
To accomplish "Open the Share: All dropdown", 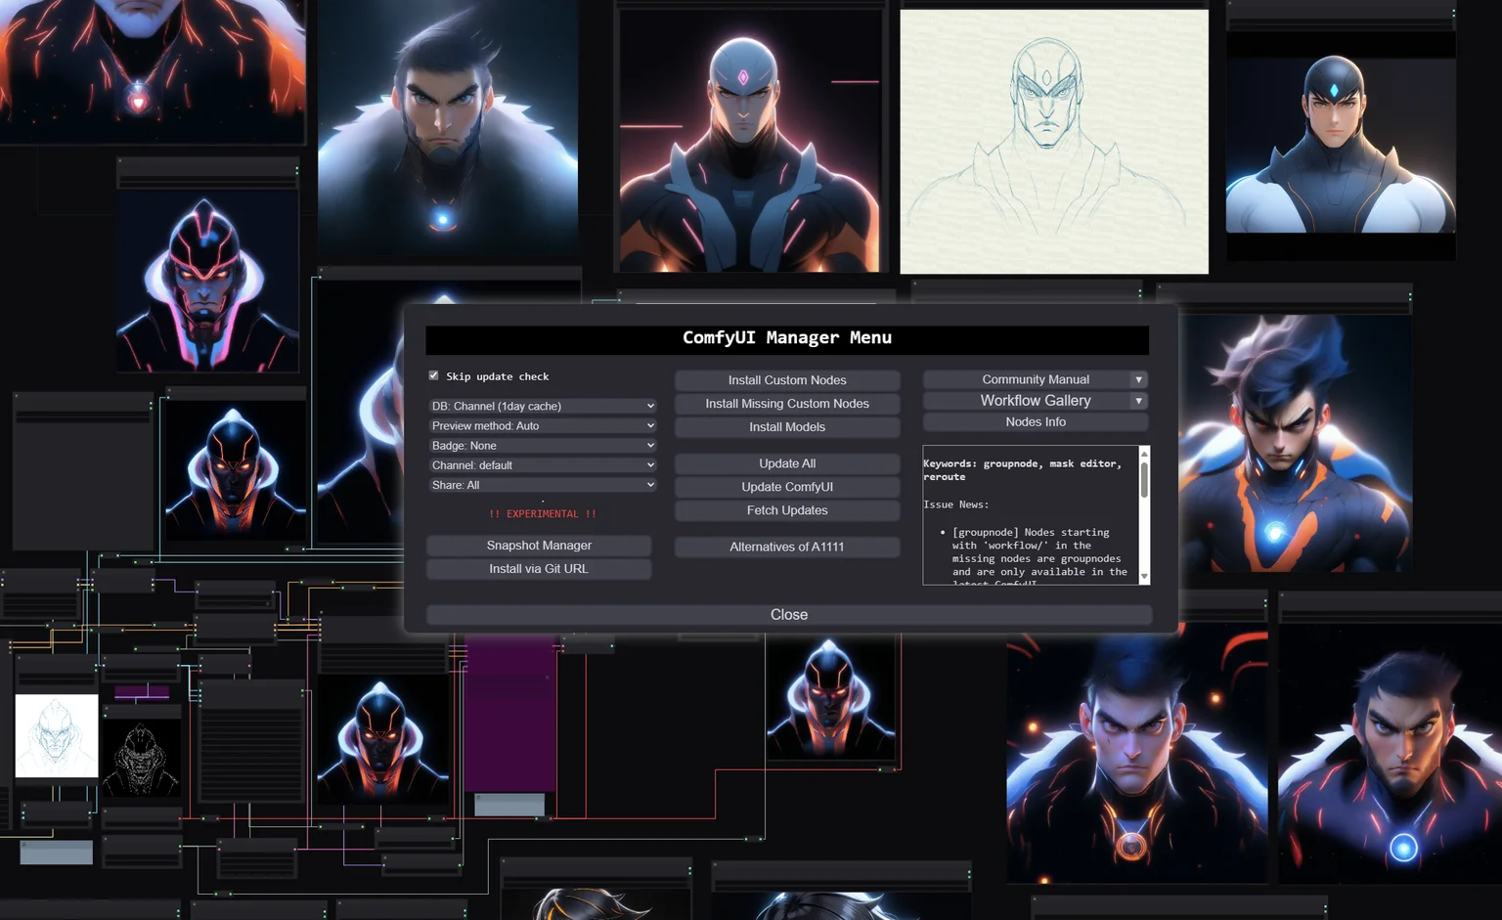I will tap(543, 485).
